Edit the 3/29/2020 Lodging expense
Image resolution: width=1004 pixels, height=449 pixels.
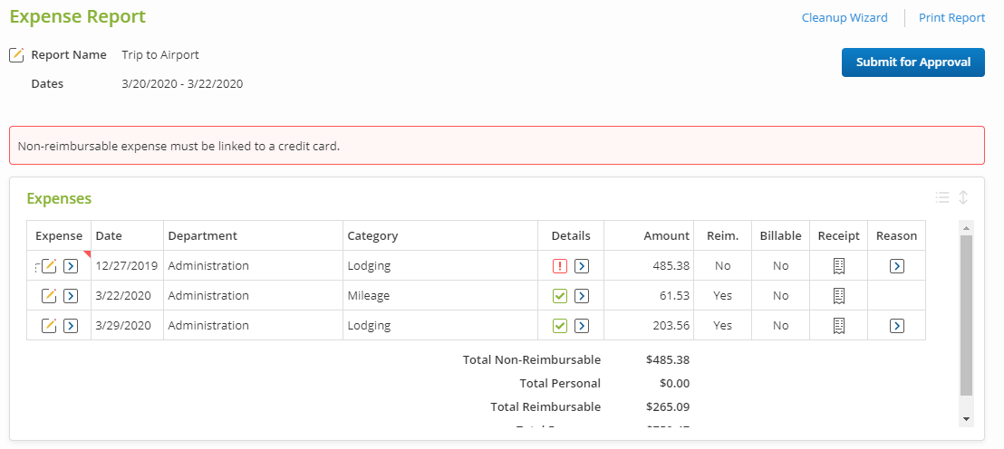pos(50,326)
